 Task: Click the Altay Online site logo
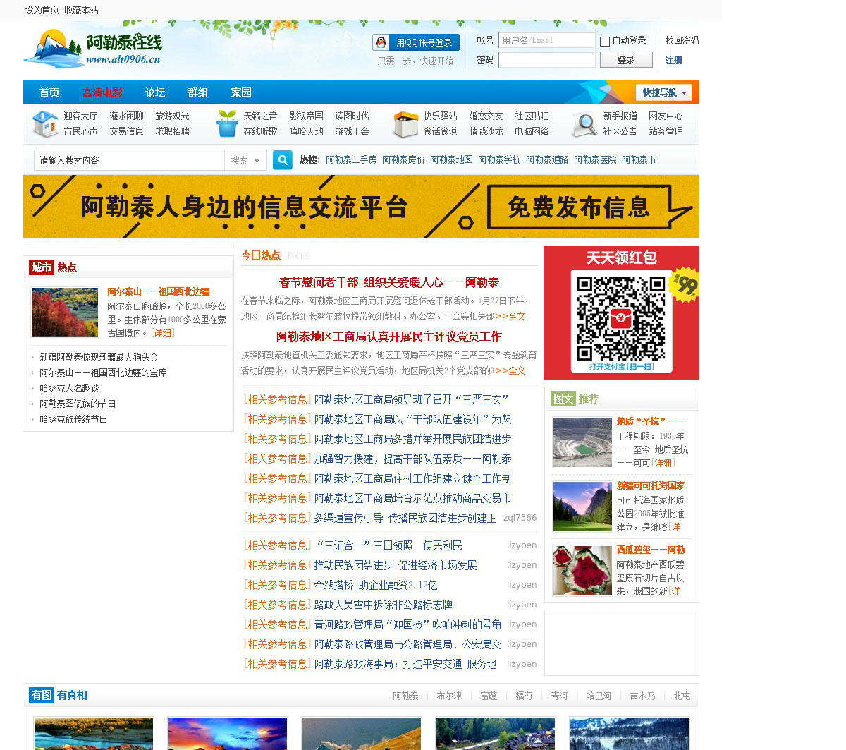pos(92,49)
